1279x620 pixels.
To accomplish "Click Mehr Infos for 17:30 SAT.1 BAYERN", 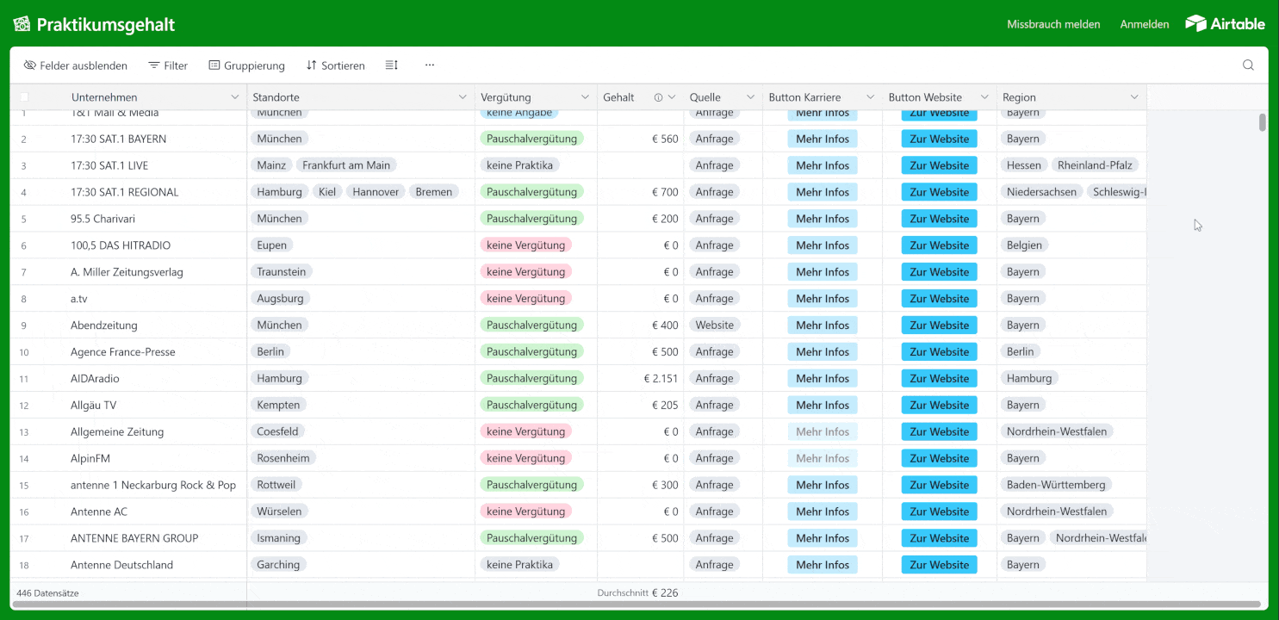I will click(823, 139).
